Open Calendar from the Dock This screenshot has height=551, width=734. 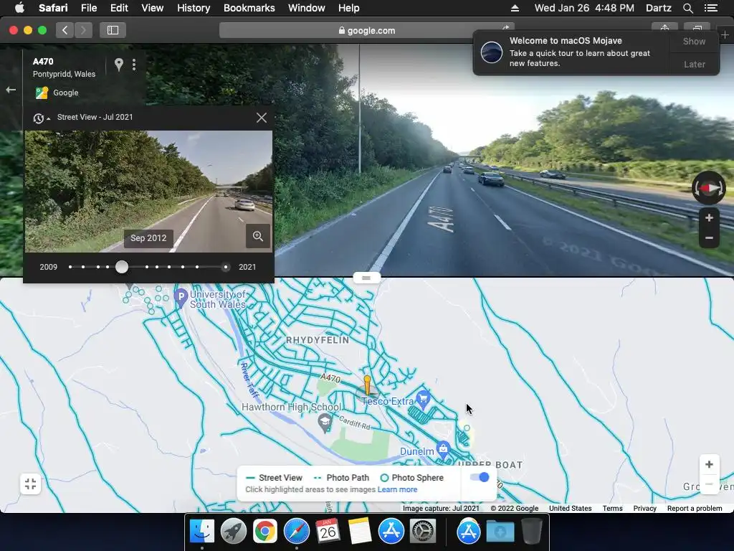[x=328, y=532]
